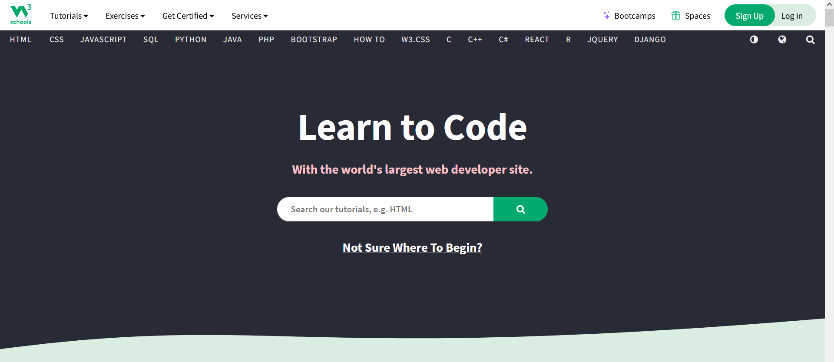Image resolution: width=834 pixels, height=362 pixels.
Task: Go to the BOOTSTRAP tutorial
Action: [x=314, y=39]
